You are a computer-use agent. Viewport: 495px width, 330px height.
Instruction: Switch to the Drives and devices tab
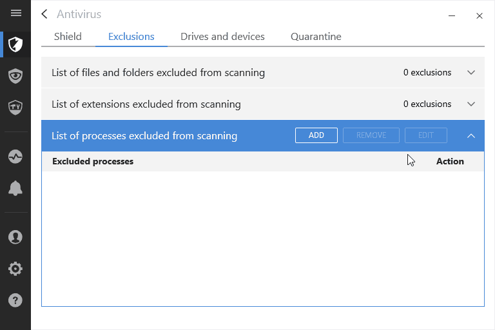click(222, 37)
